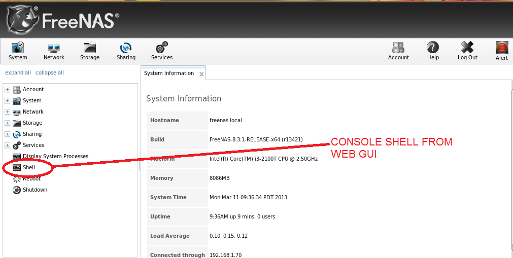Click the Services gears icon in the tree
The width and height of the screenshot is (513, 258).
(x=17, y=145)
